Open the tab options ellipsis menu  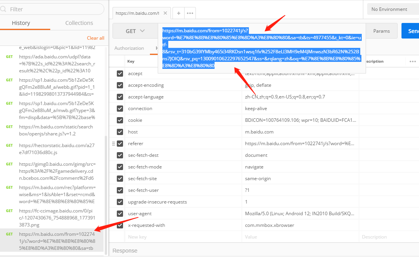pos(190,13)
